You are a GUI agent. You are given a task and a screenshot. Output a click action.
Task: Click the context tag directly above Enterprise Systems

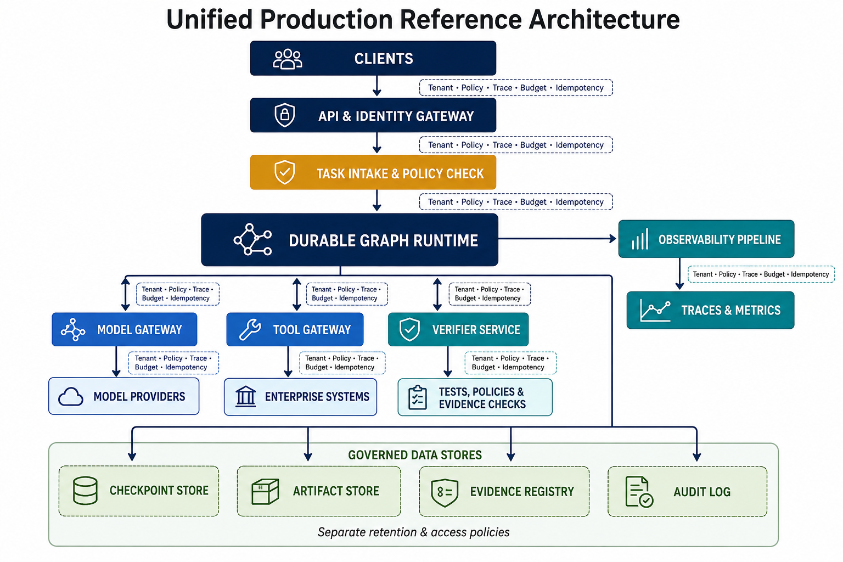(x=342, y=363)
